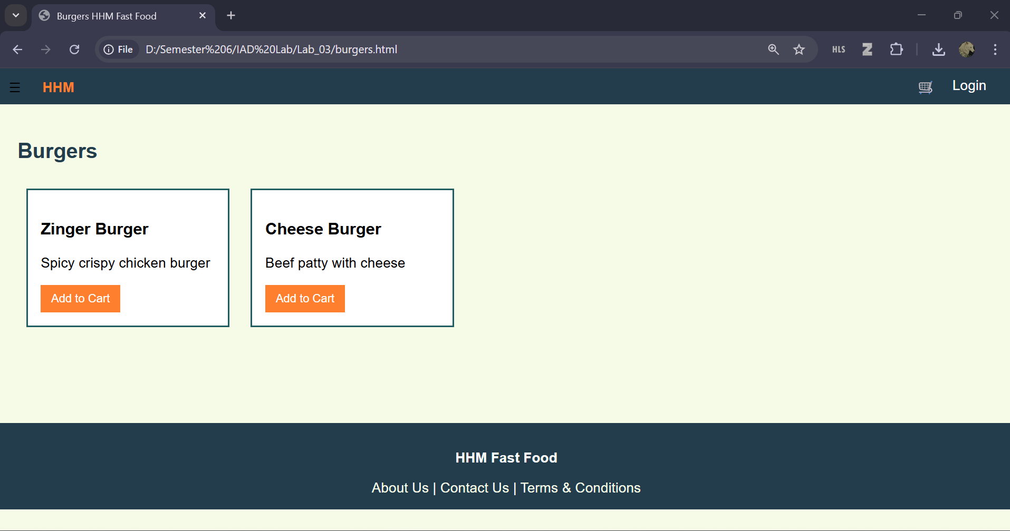Click the HHM logo
Viewport: 1010px width, 531px height.
pos(58,87)
